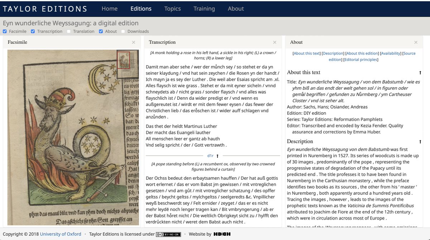Close the Facsimile panel with its X icon
Image resolution: width=430 pixels, height=240 pixels.
pos(134,42)
